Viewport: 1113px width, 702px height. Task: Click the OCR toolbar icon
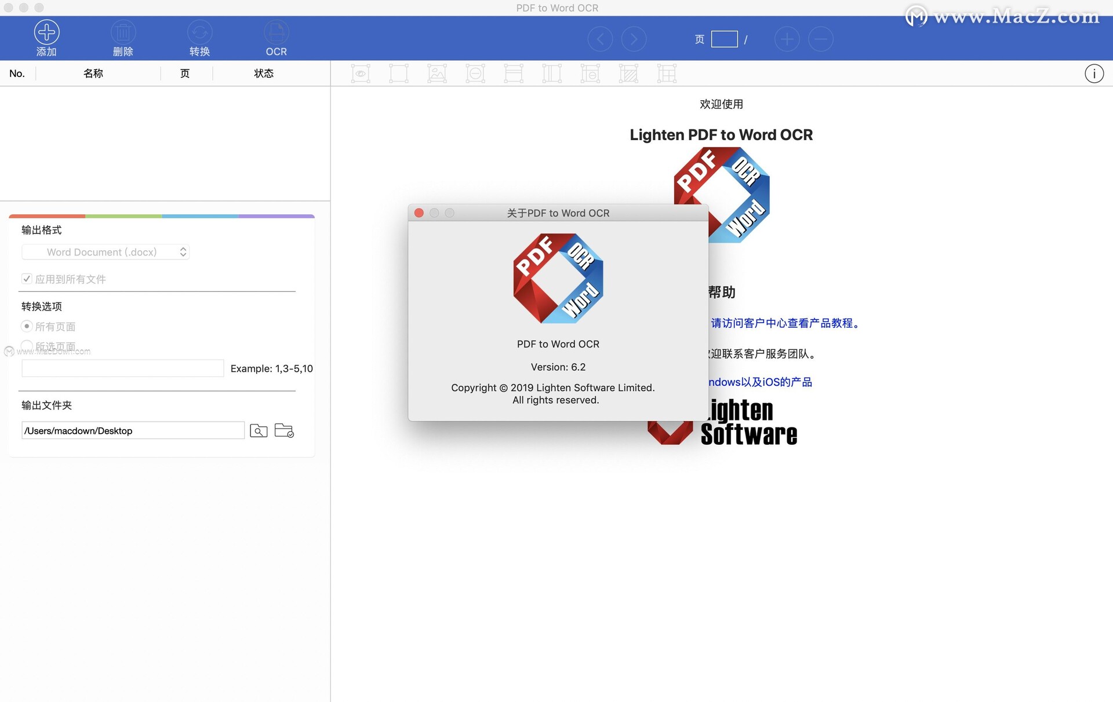[276, 32]
